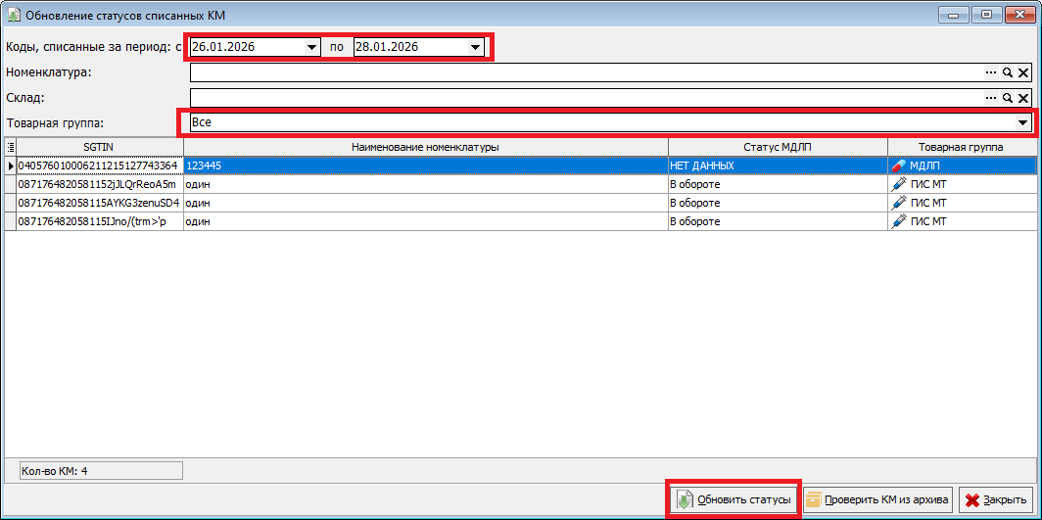Click the magnifier icon in the Склад field
Image resolution: width=1042 pixels, height=520 pixels.
[1007, 98]
